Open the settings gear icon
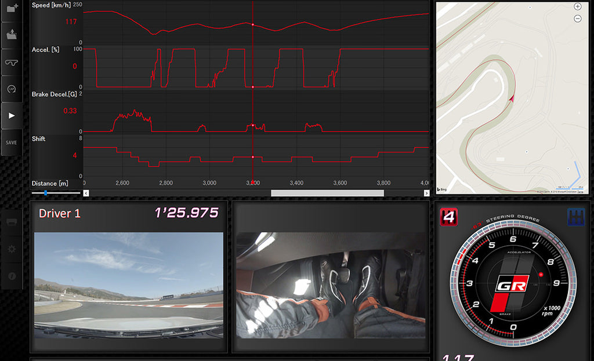594x361 pixels. pos(12,249)
